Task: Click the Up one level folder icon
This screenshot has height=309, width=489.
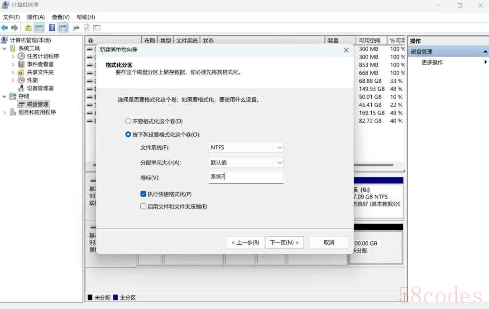Action: click(x=28, y=28)
